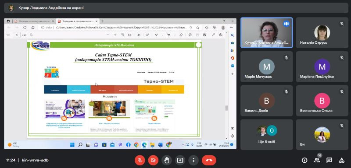Open the PDF viewer settings gear

click(221, 35)
